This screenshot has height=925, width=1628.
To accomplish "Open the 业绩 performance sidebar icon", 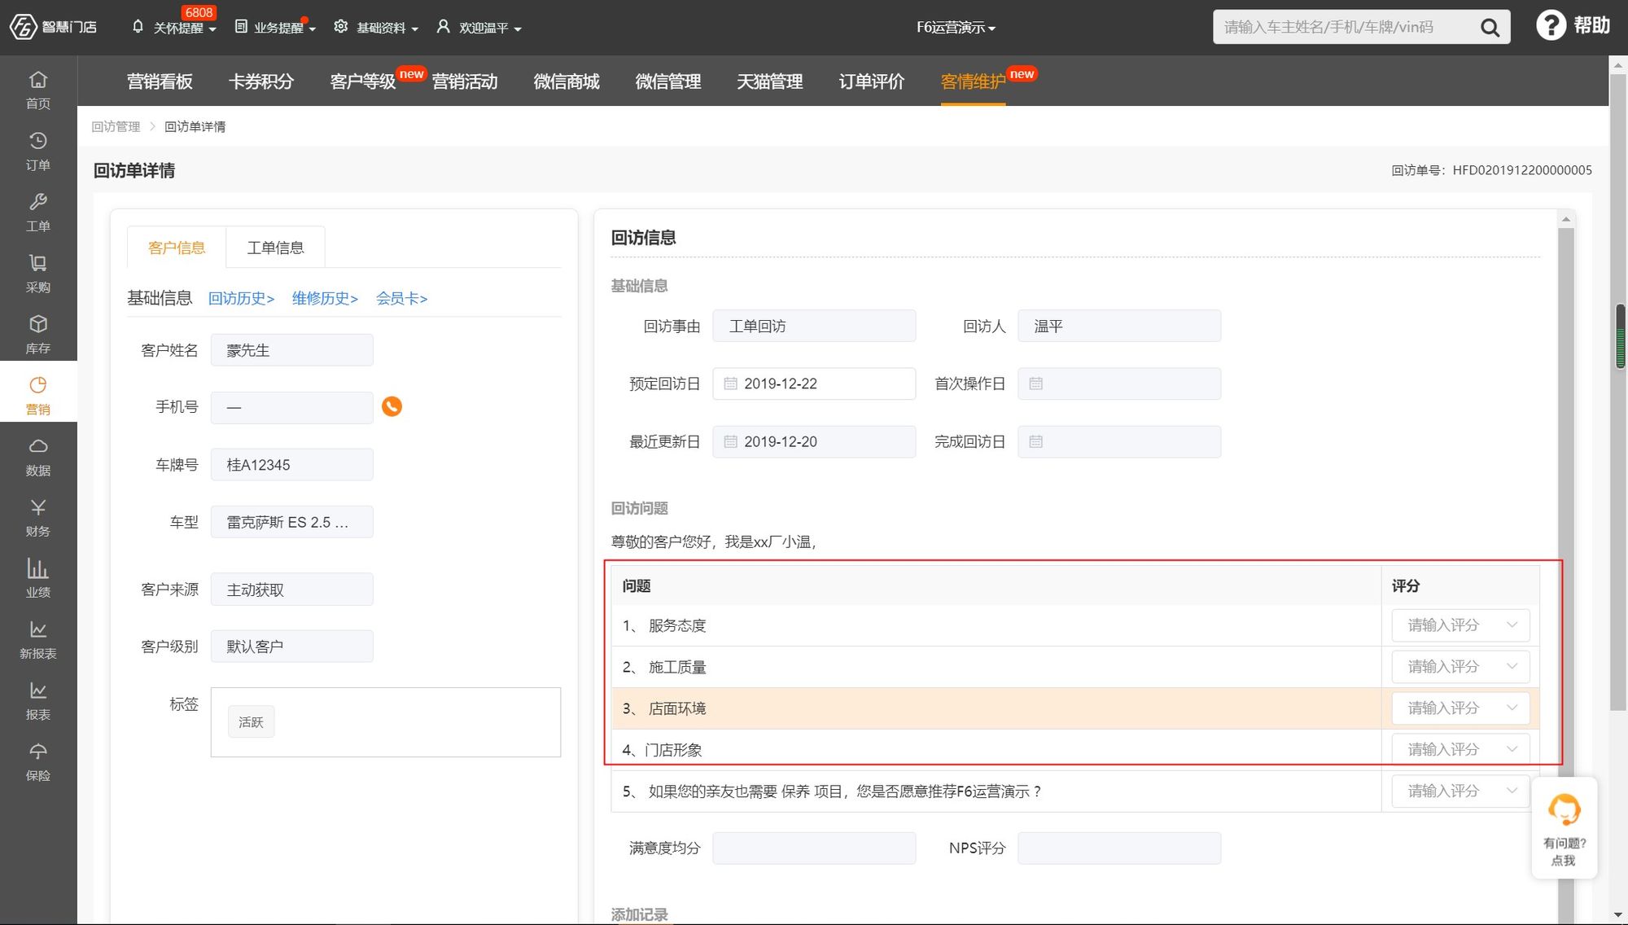I will coord(38,578).
